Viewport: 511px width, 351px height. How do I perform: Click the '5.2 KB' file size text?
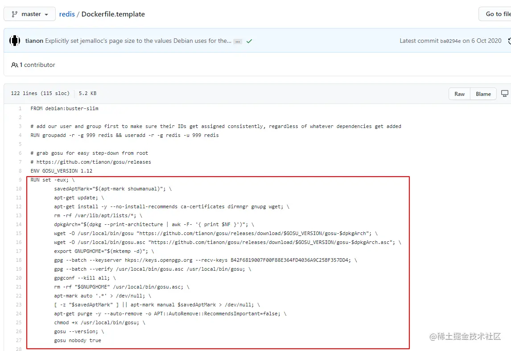pyautogui.click(x=87, y=93)
